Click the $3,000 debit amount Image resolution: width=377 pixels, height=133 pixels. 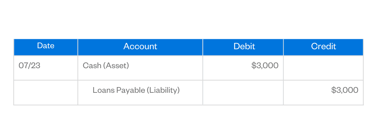(x=265, y=66)
